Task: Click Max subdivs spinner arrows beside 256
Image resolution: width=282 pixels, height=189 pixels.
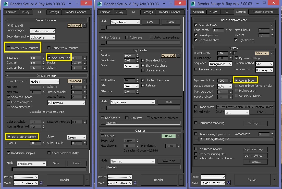Action: coord(272,30)
